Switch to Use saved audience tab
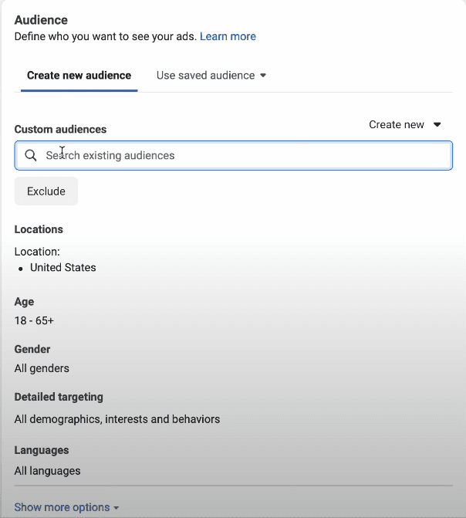Viewport: 466px width, 518px height. (205, 76)
